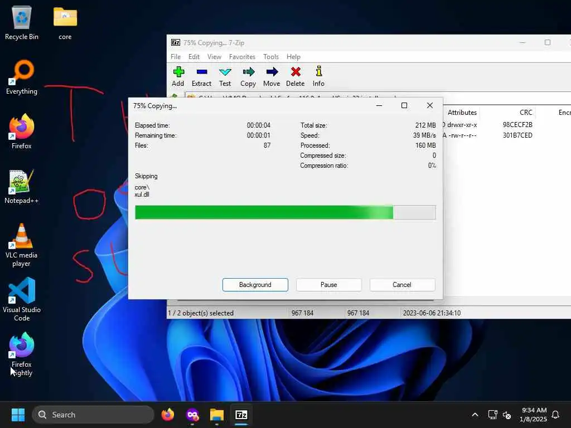Viewport: 571px width, 428px height.
Task: Click the drwxr-xr-x attributes cell
Action: [x=462, y=125]
